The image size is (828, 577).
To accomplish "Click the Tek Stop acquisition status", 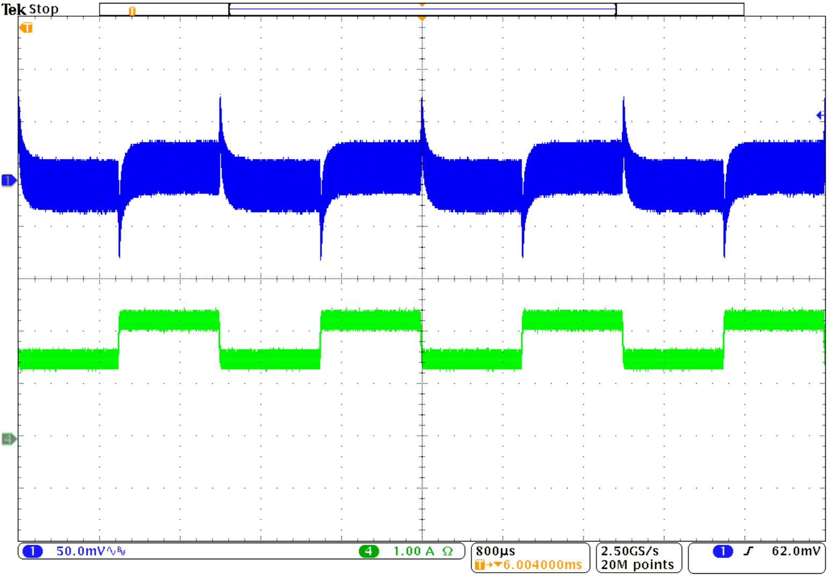I will click(30, 9).
